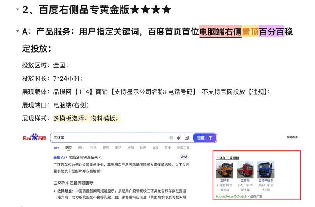
Task: Click the '听' audio speaker icon
Action: coord(184,157)
